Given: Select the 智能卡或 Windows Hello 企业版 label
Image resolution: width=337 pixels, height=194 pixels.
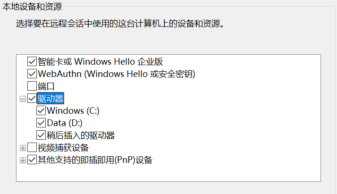Looking at the screenshot, I should pos(100,61).
